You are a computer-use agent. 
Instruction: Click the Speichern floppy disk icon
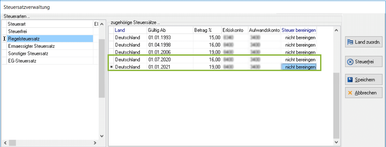point(350,80)
